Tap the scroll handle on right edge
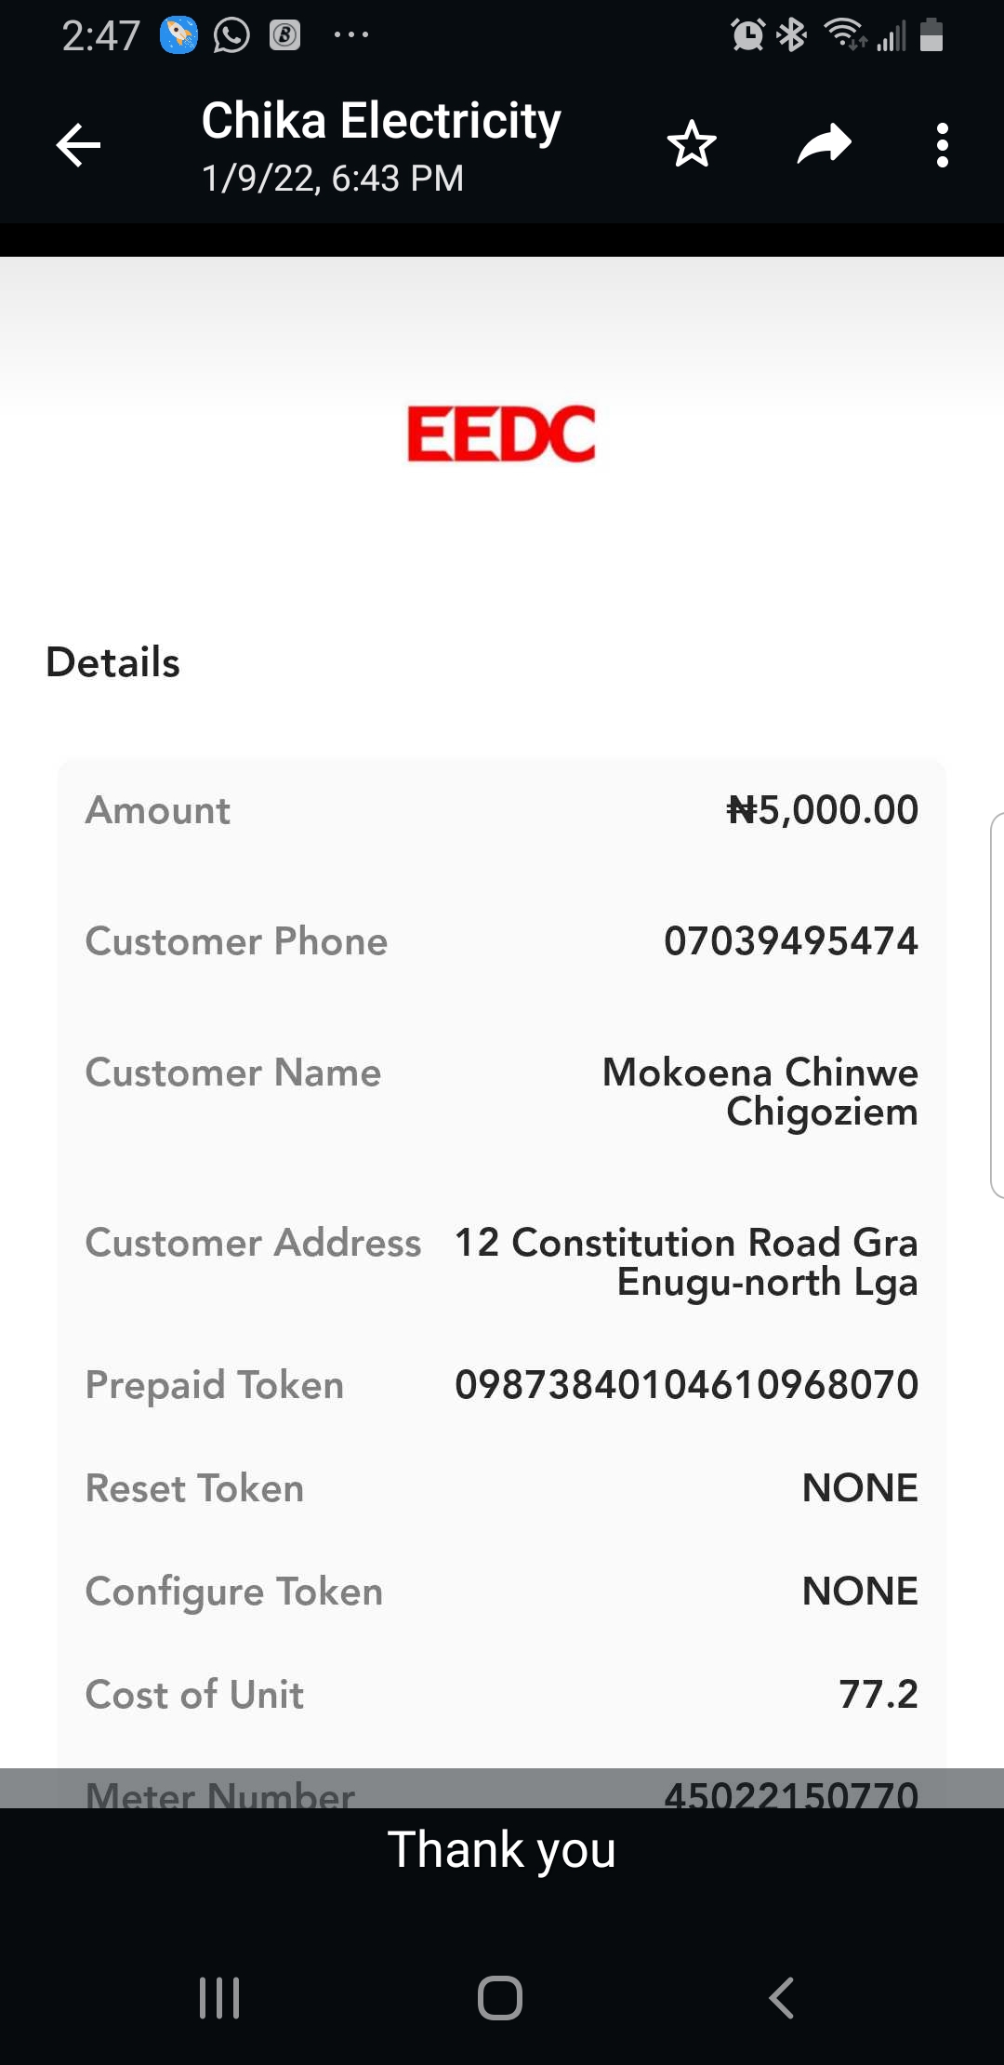The width and height of the screenshot is (1004, 2065). click(x=997, y=1005)
